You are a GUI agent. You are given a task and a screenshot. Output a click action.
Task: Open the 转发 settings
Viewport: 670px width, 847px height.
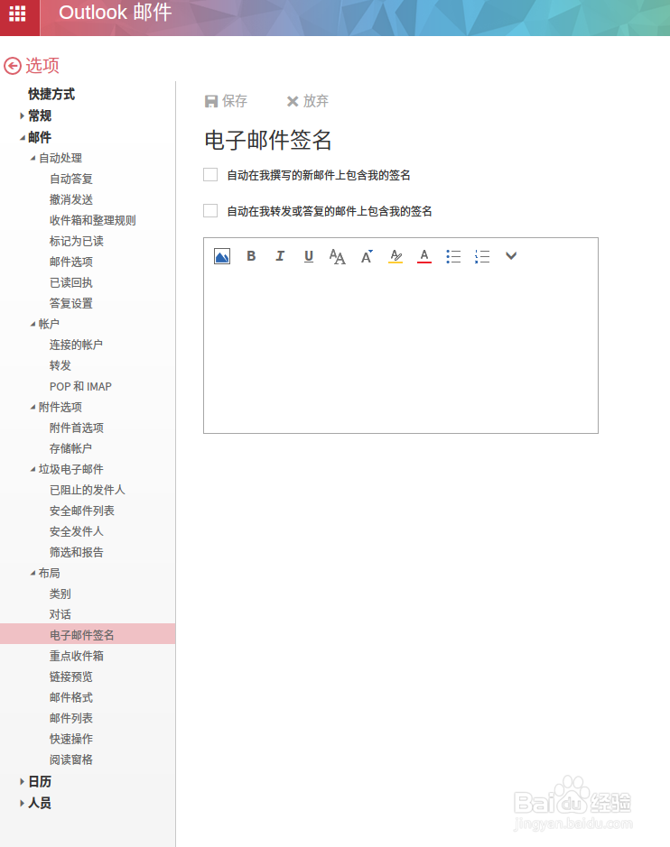click(60, 365)
